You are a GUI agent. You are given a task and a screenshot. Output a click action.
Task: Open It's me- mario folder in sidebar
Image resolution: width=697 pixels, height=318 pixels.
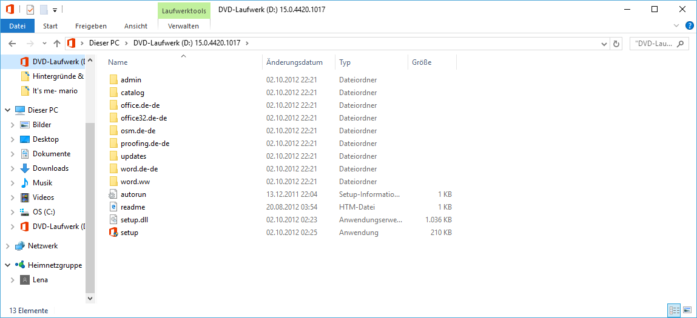[50, 91]
